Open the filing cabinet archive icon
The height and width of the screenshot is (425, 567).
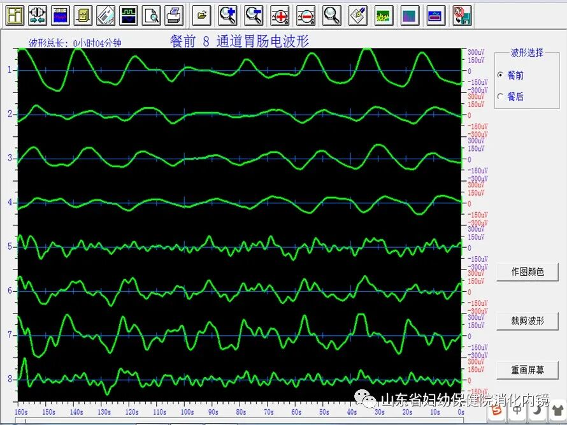click(x=83, y=15)
